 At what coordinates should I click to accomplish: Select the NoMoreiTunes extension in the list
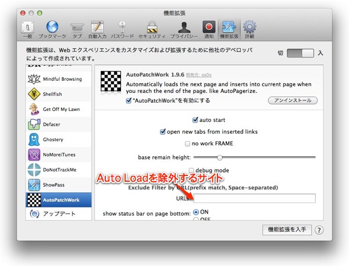point(59,154)
